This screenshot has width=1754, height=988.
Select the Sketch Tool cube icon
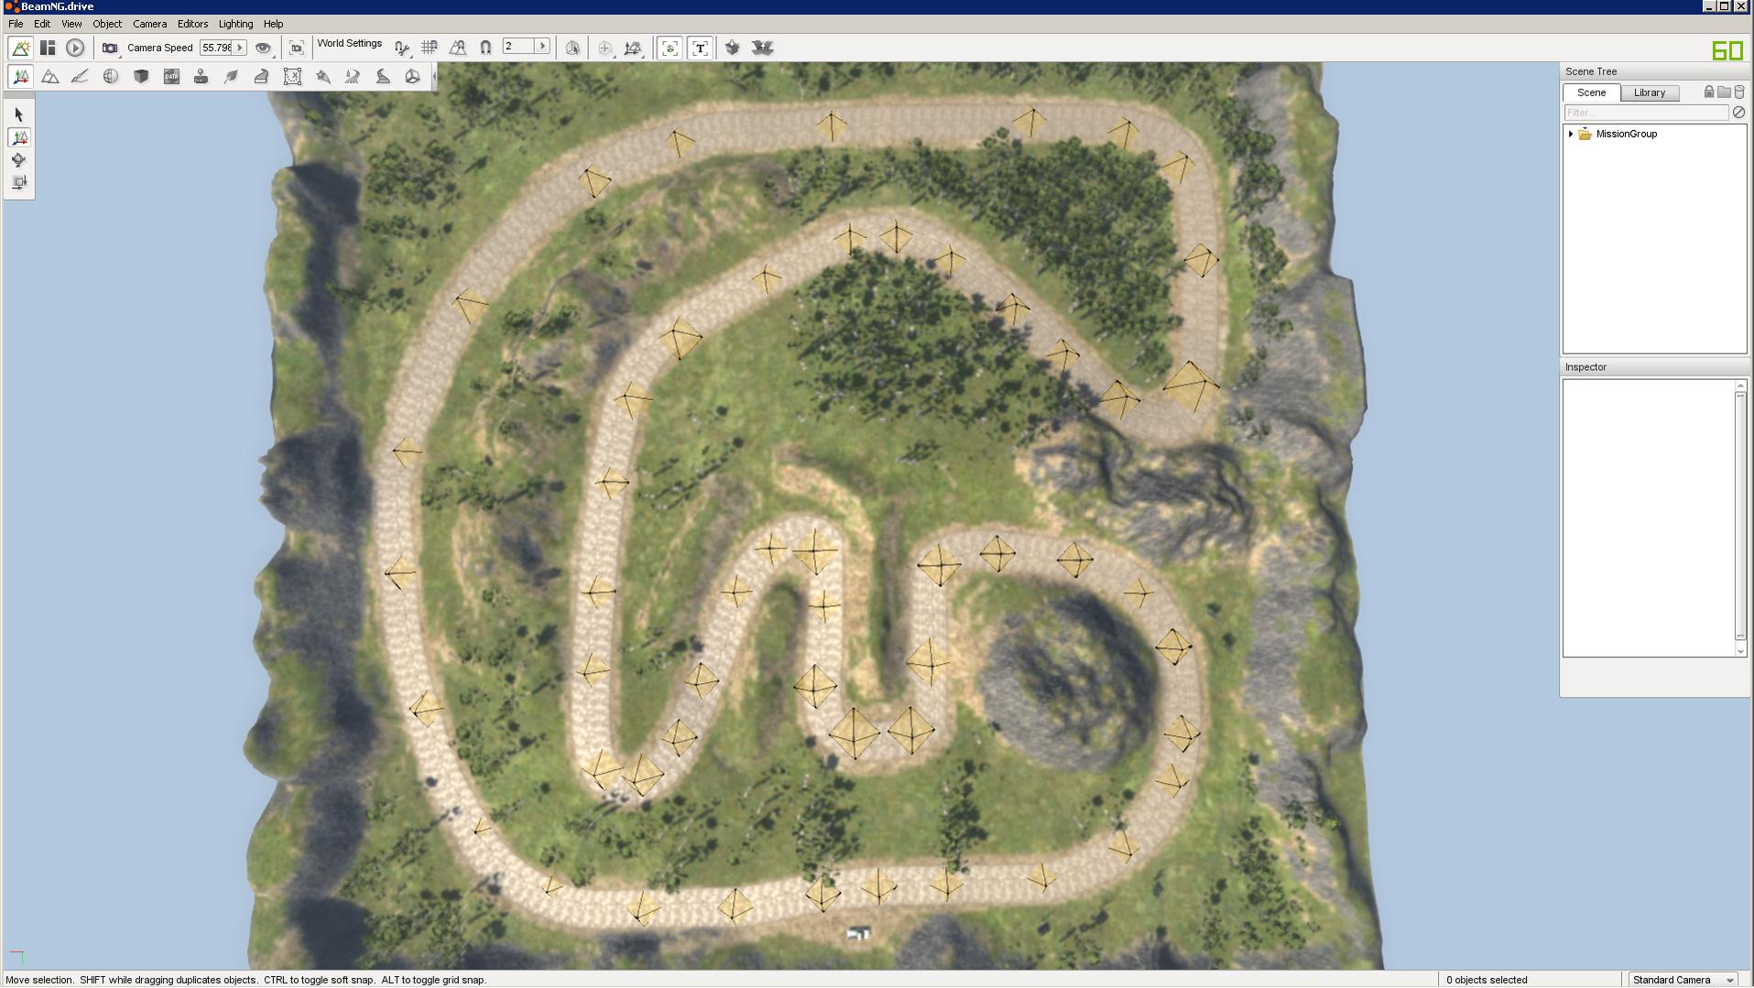[x=141, y=77]
